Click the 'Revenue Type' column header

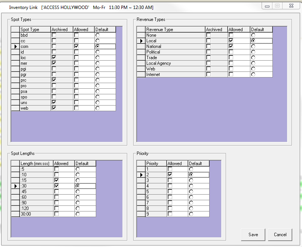point(175,30)
